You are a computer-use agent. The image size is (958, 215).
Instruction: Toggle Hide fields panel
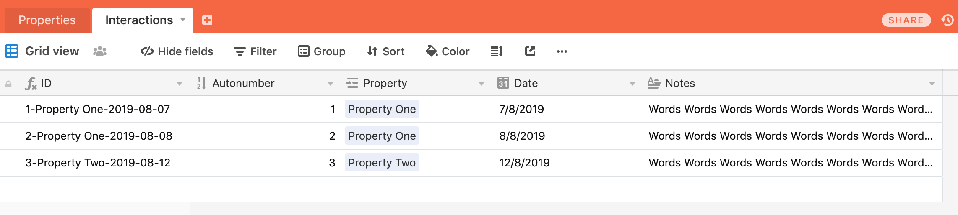[177, 51]
